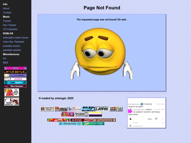Click the ROBLOX section heading
Image resolution: width=191 pixels, height=143 pixels.
click(x=8, y=34)
